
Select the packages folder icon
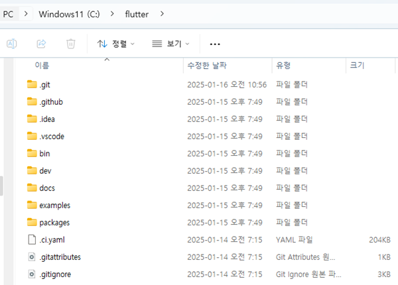(32, 222)
